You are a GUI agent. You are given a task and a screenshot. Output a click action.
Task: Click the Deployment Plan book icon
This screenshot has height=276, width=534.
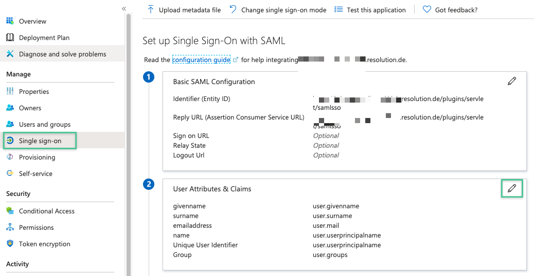coord(10,37)
